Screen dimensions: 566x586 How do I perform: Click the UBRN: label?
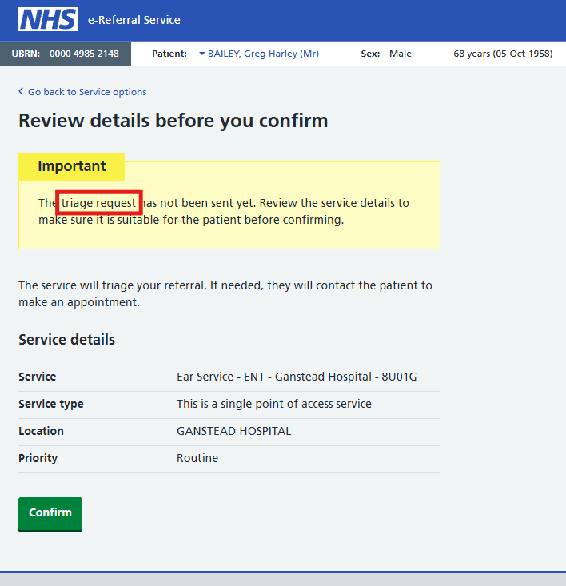(26, 54)
